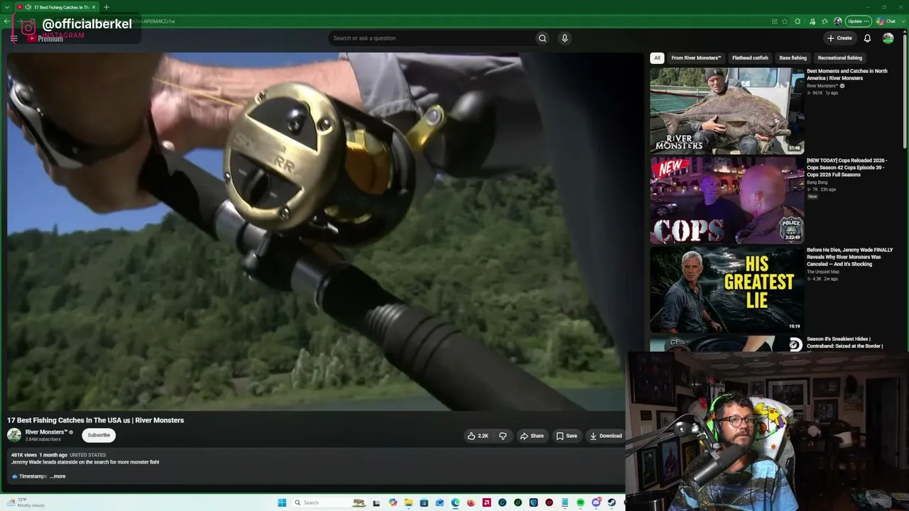Open the YouTube account avatar menu
The image size is (909, 511).
point(888,38)
